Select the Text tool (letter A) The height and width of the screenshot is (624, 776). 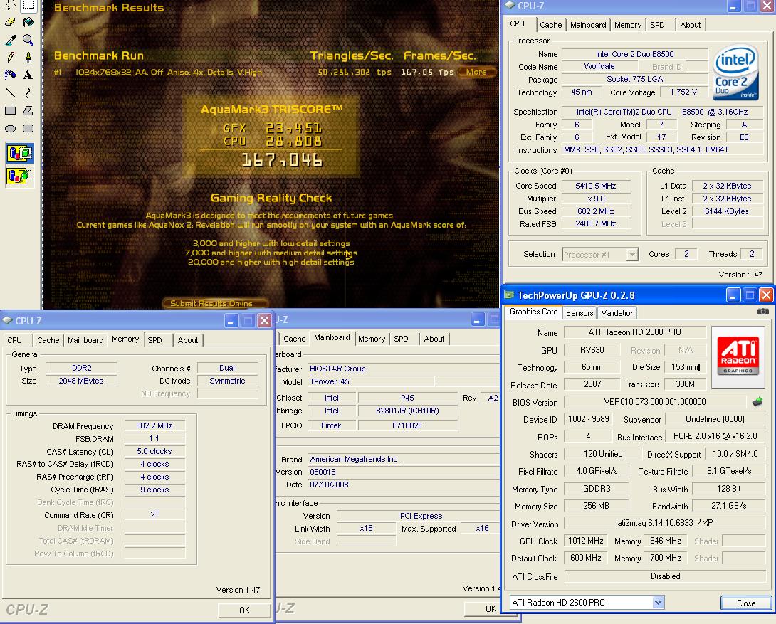(x=28, y=75)
